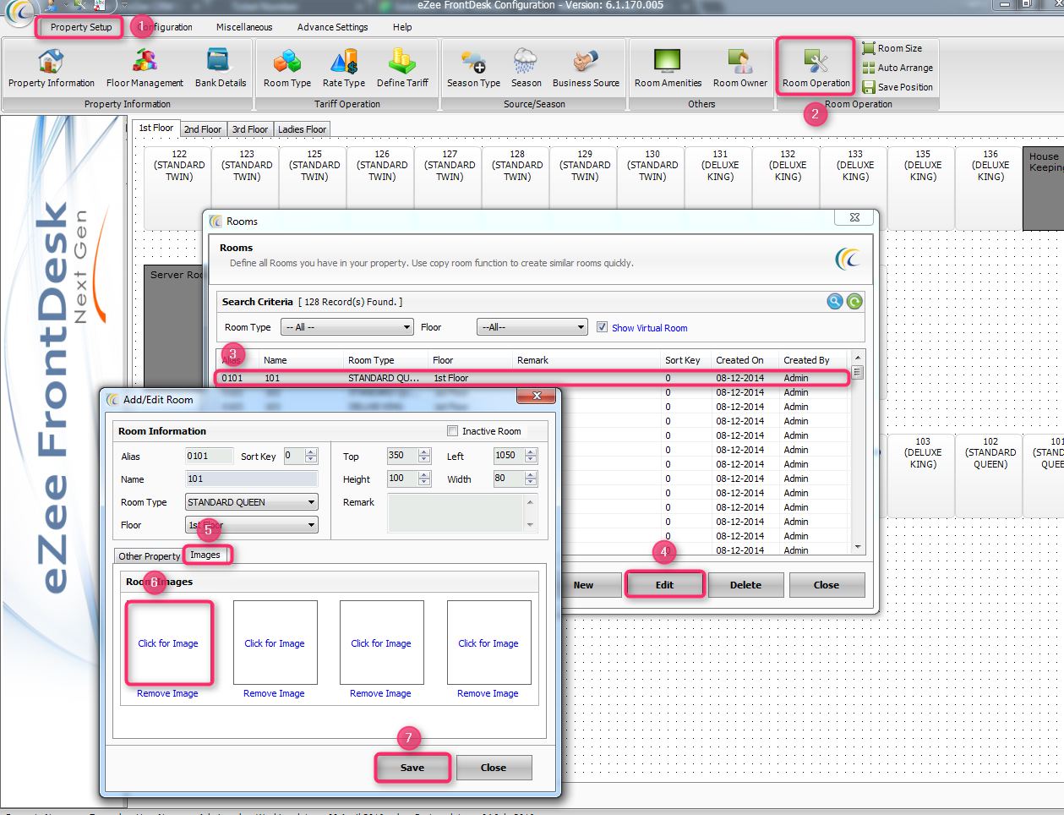Open Define Tariff tool
1064x815 pixels.
coord(402,68)
